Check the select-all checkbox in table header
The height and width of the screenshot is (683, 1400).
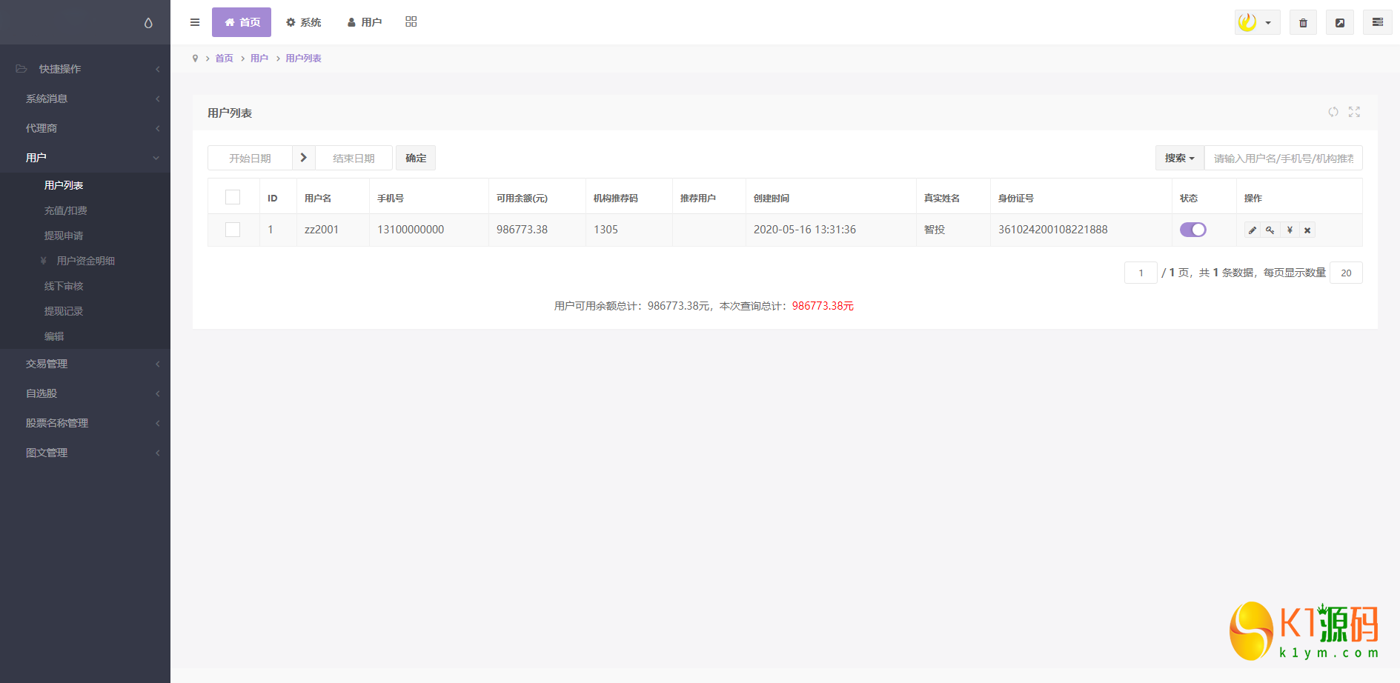pyautogui.click(x=233, y=197)
